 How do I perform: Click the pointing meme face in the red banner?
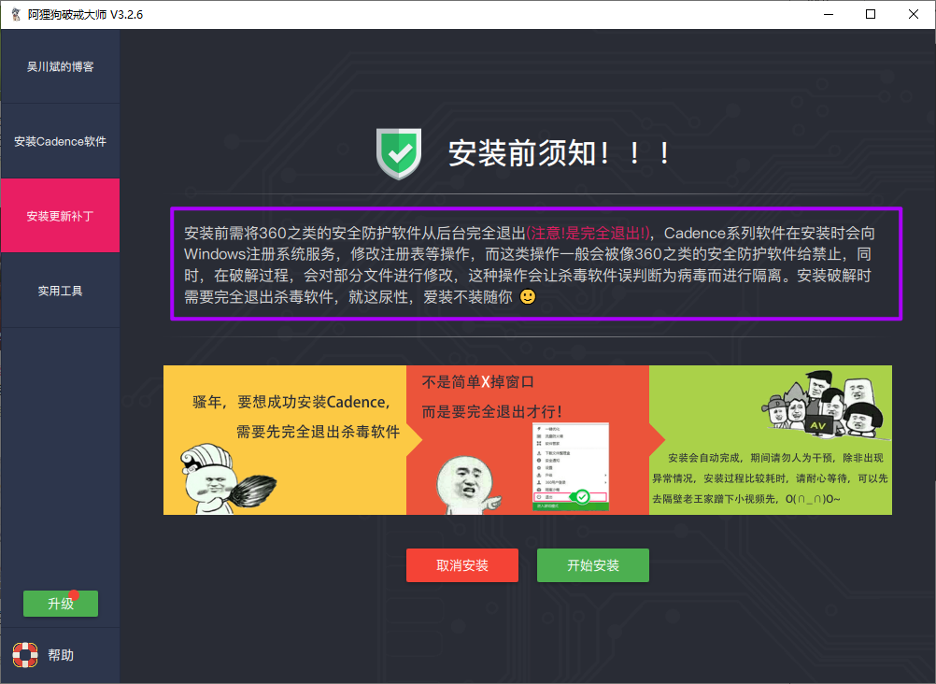[x=469, y=485]
